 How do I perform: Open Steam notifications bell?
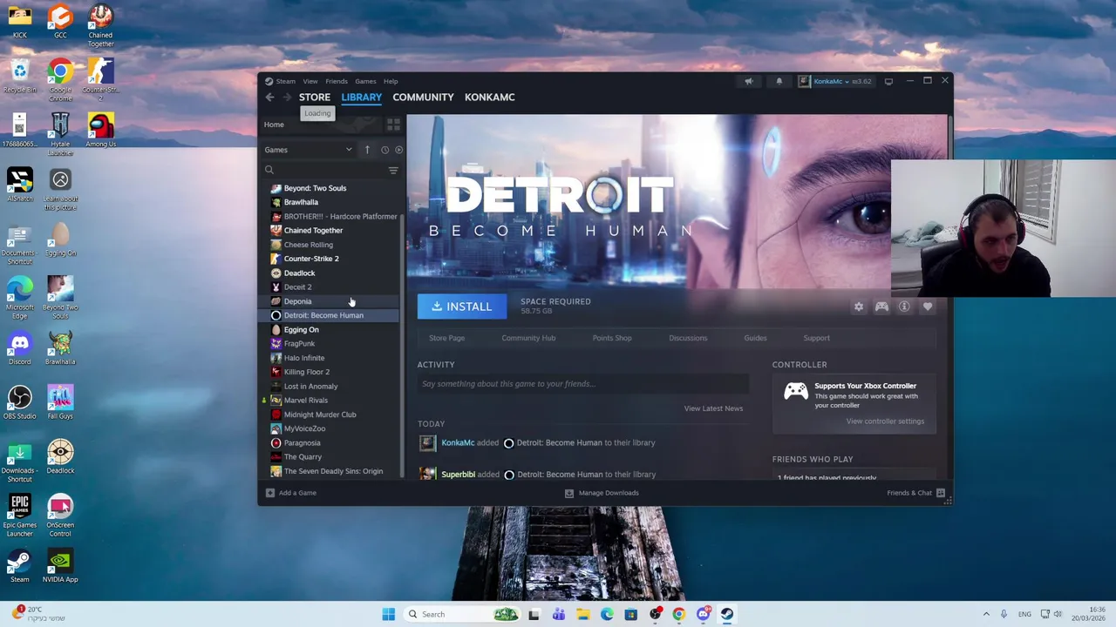(x=779, y=81)
